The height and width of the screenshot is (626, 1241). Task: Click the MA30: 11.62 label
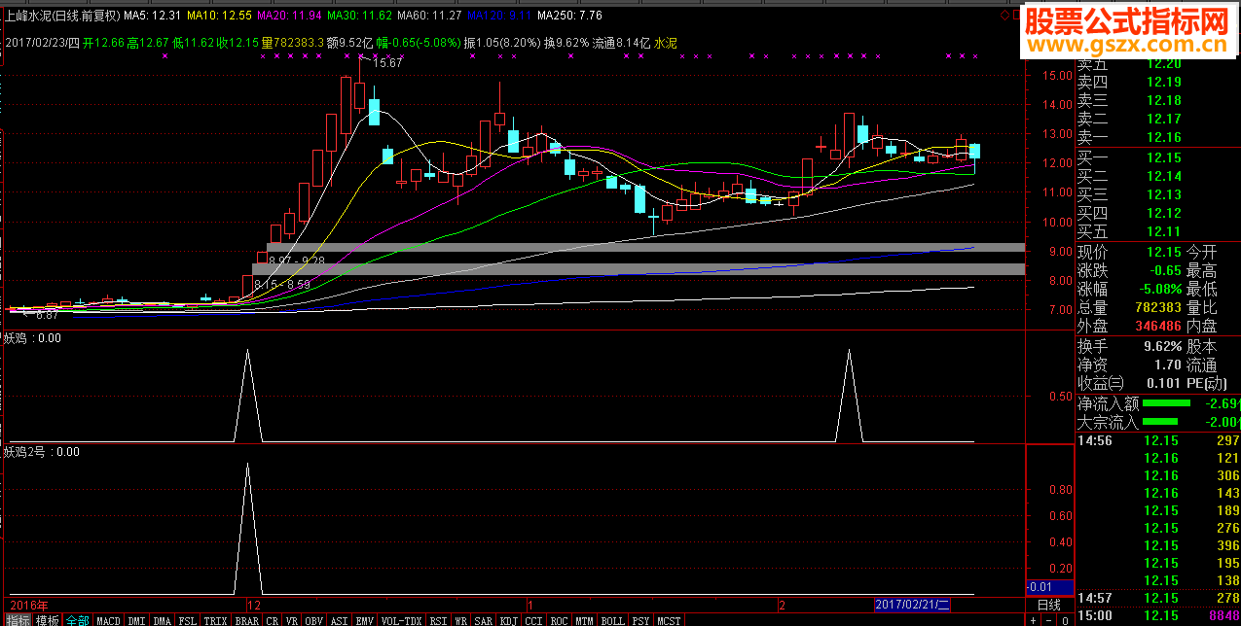[360, 16]
